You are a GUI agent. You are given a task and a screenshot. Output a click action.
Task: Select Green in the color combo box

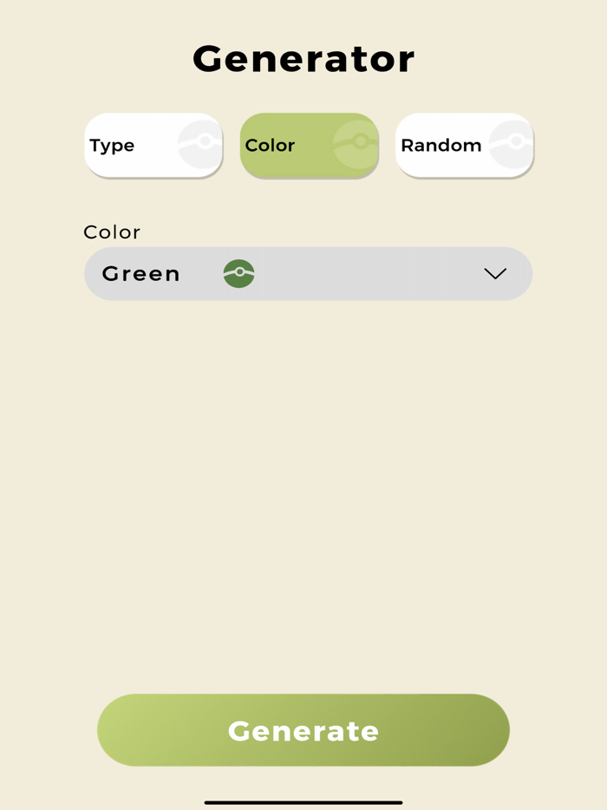point(308,274)
